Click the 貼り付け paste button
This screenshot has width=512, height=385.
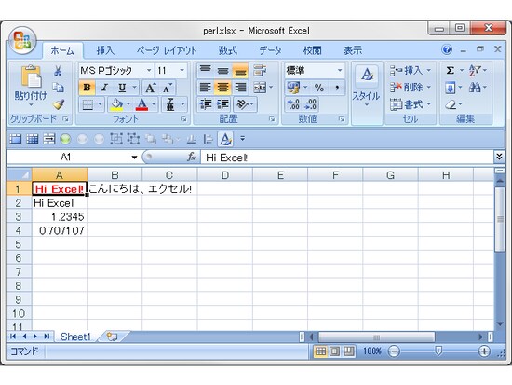[x=31, y=86]
